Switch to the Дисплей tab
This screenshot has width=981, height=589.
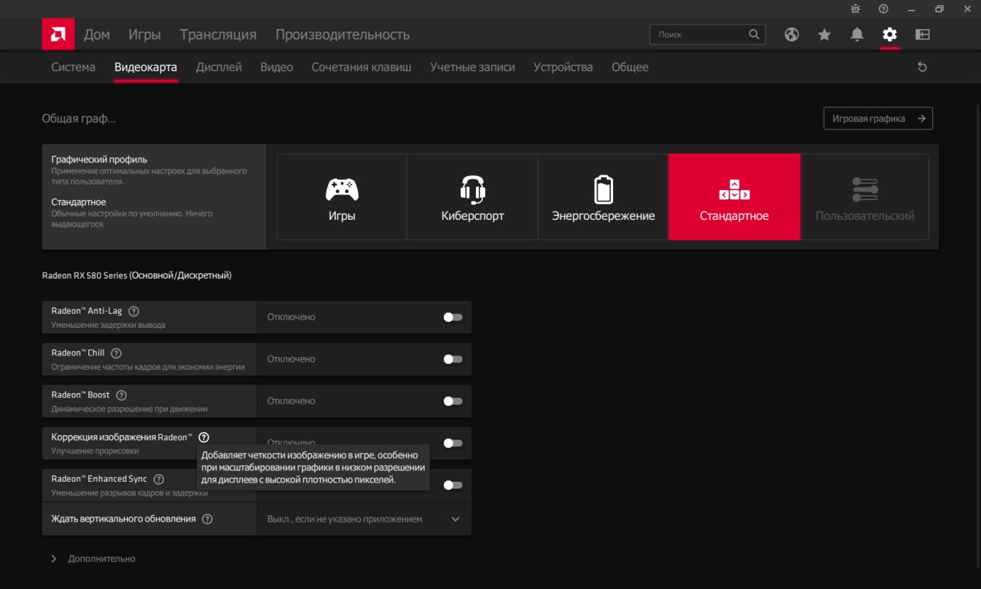(219, 67)
